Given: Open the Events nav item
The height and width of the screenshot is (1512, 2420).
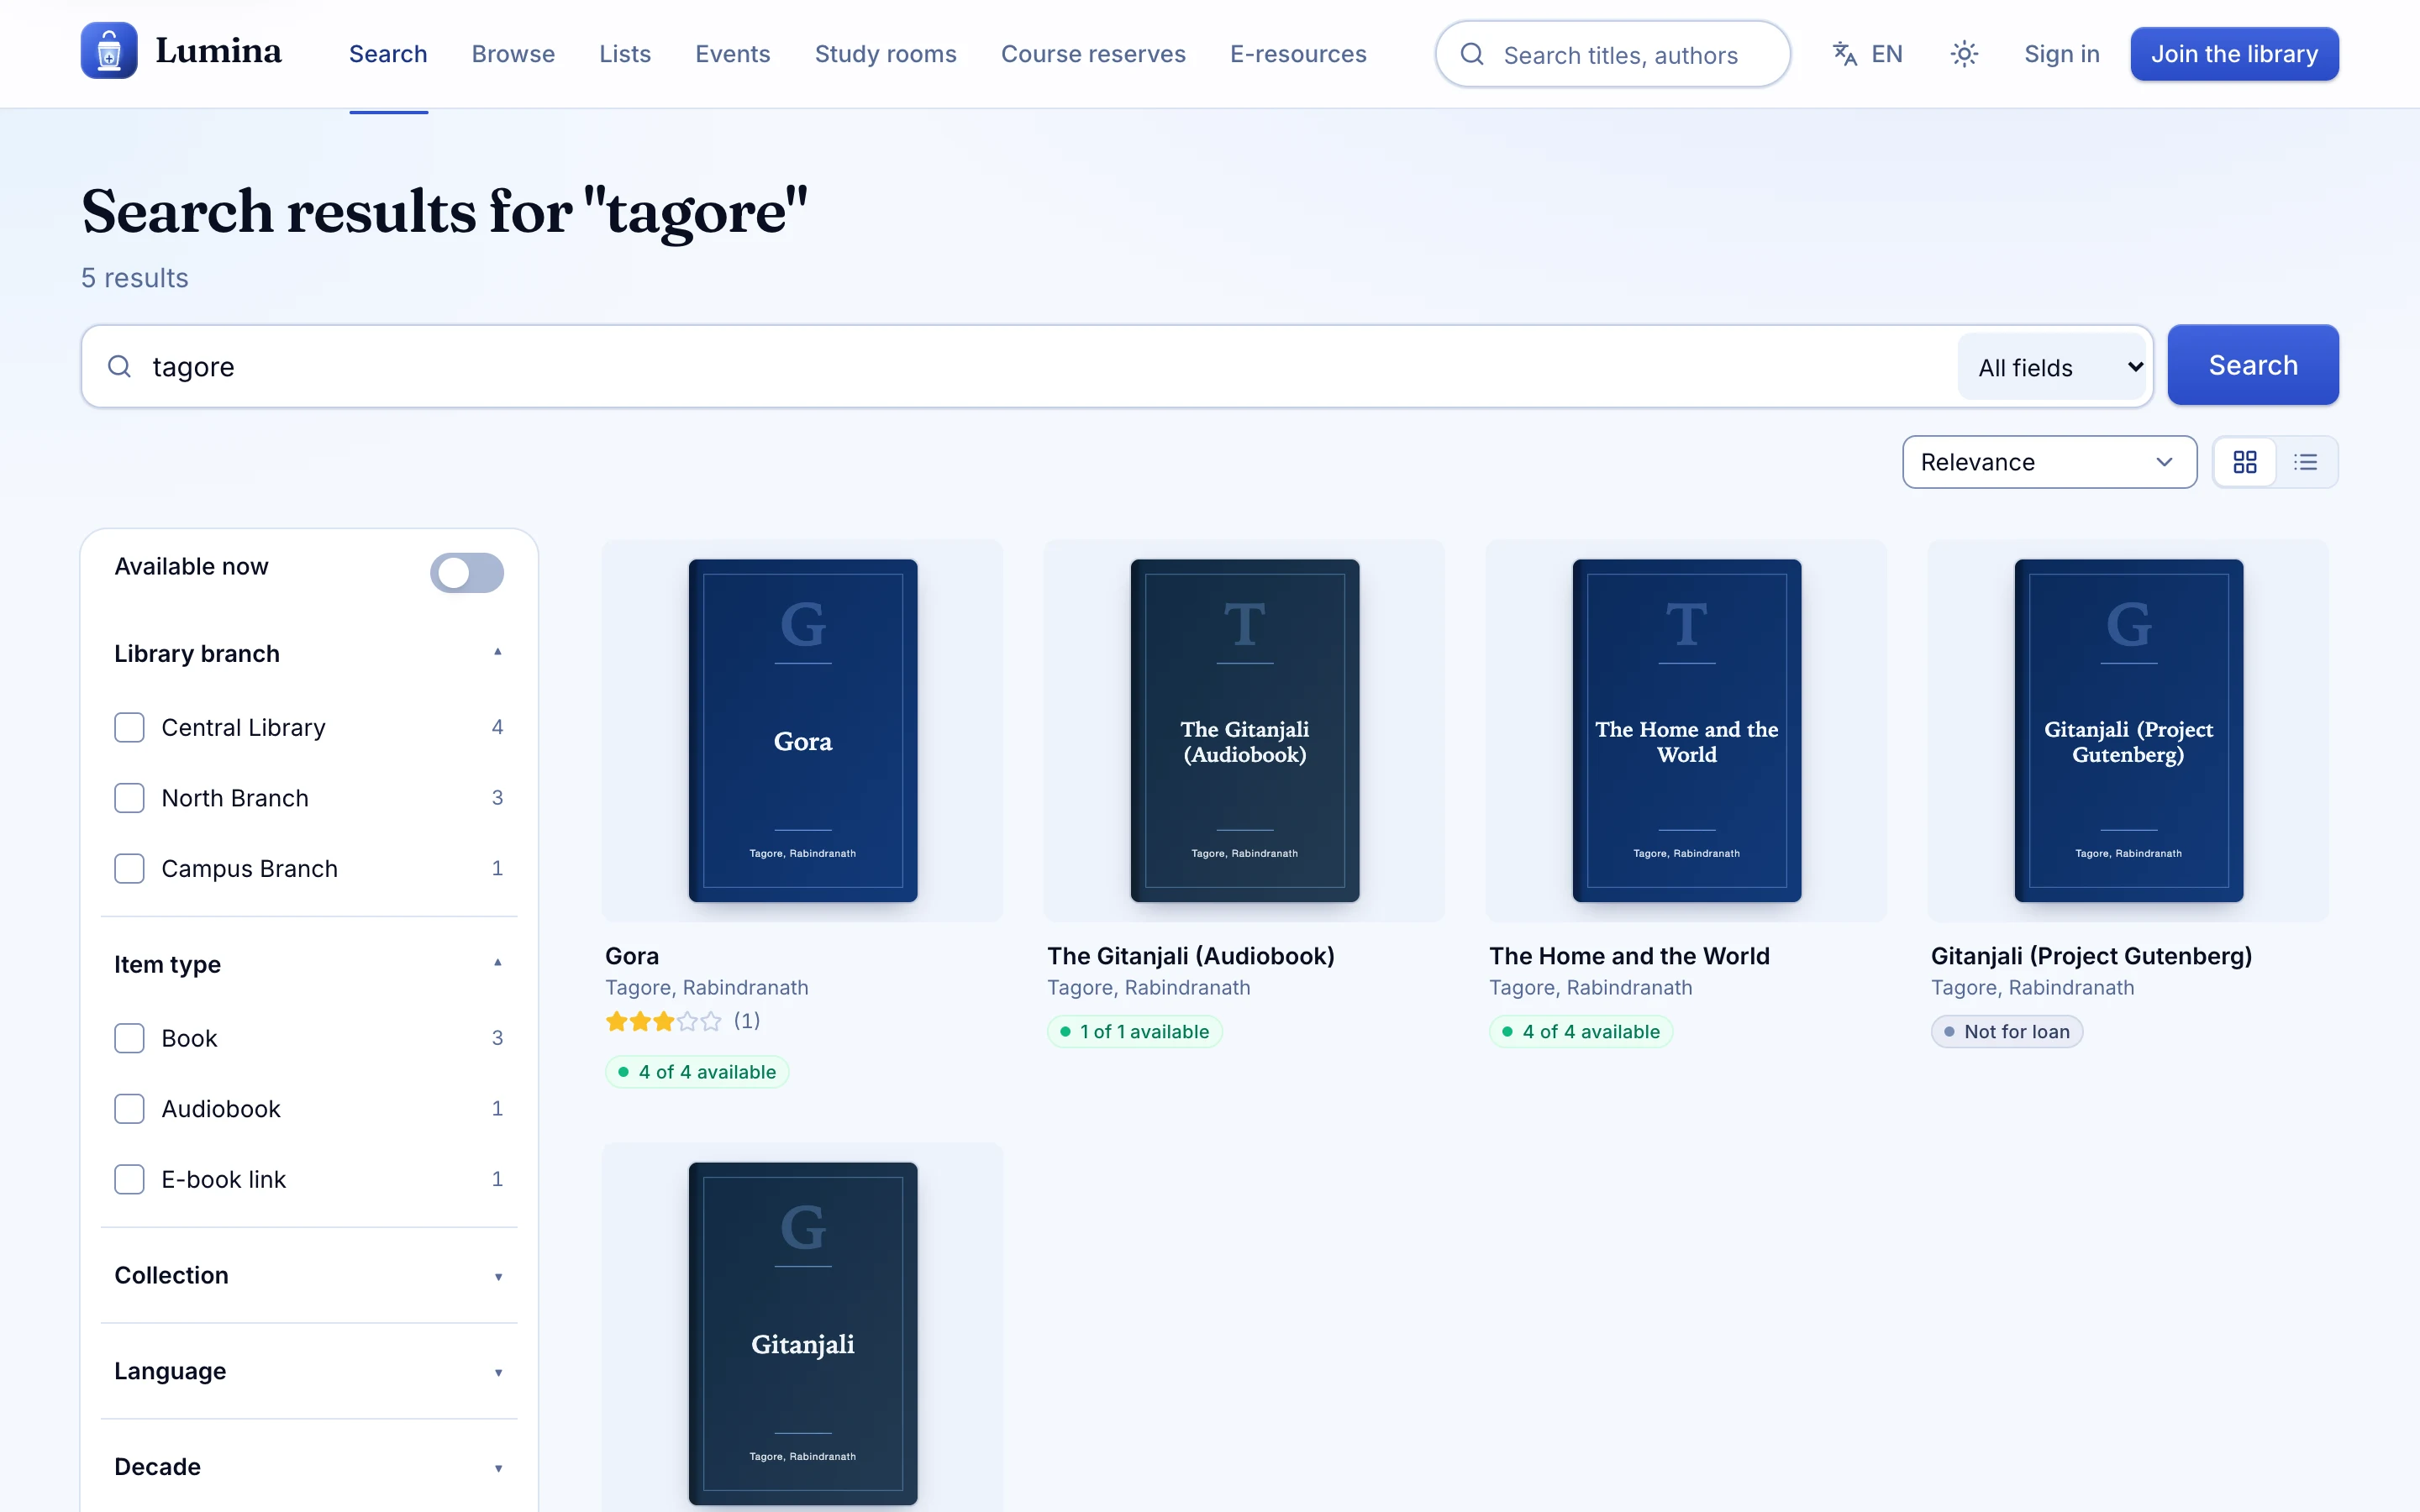Looking at the screenshot, I should [x=733, y=54].
